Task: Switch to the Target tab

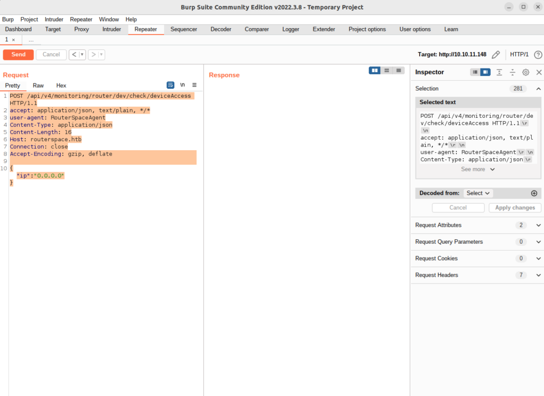Action: [x=53, y=30]
